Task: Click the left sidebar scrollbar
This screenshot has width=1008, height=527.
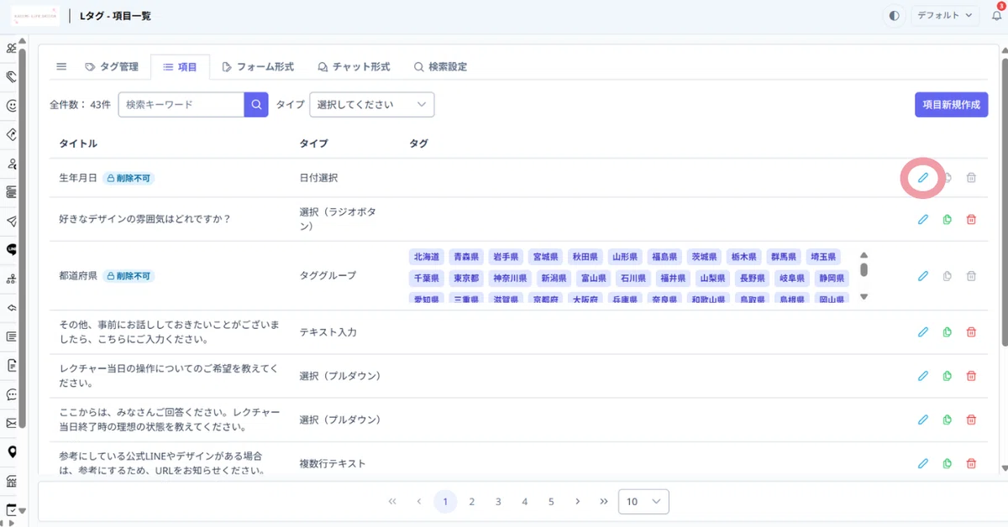Action: point(24,239)
